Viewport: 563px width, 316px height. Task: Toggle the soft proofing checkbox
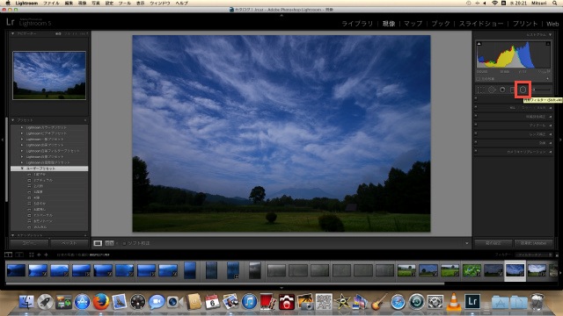(x=124, y=243)
